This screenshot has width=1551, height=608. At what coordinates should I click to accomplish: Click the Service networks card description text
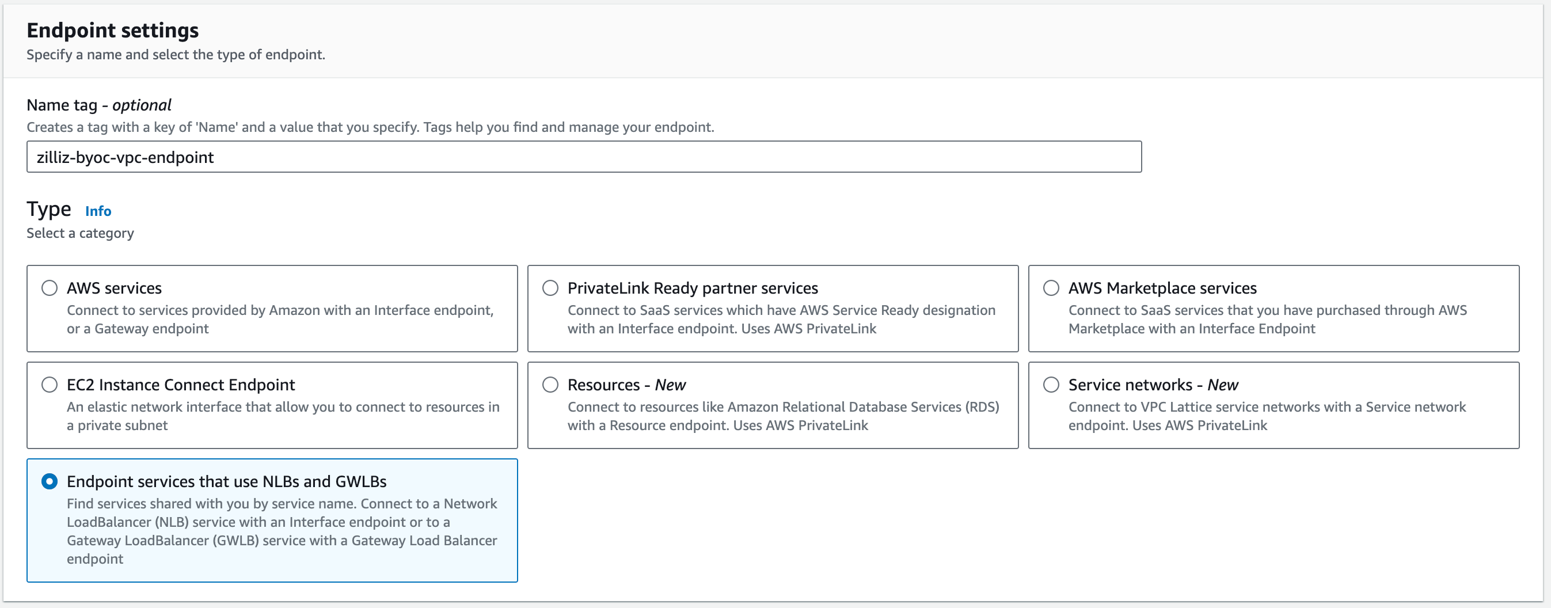pyautogui.click(x=1267, y=416)
